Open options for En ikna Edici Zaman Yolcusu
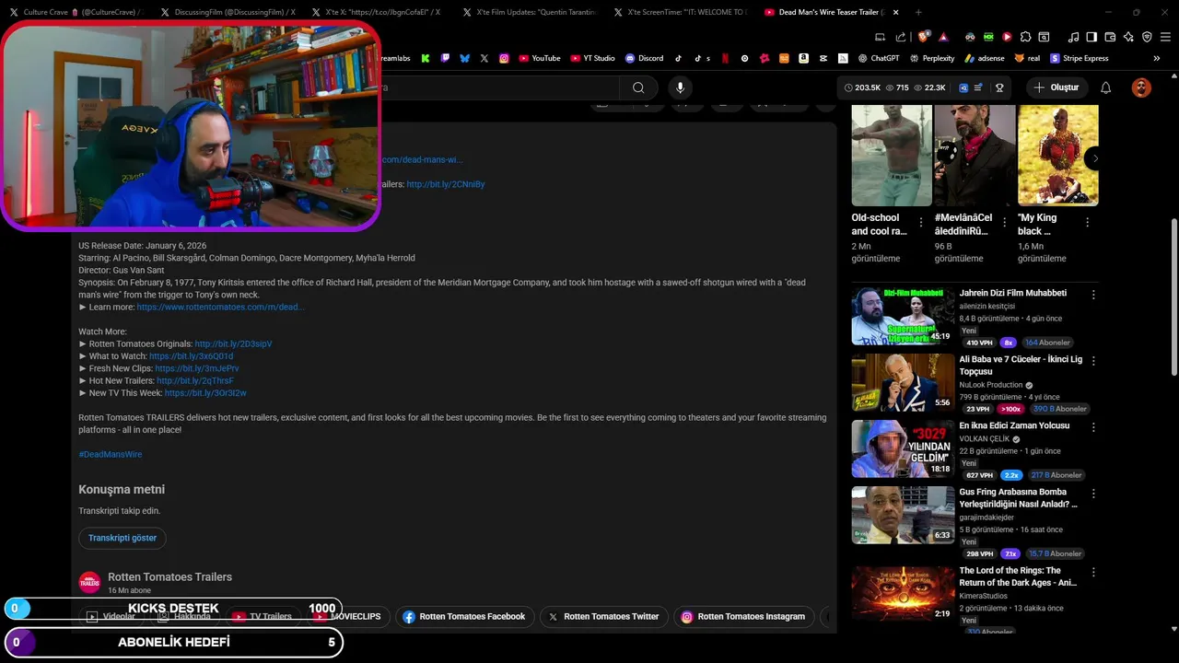 tap(1093, 427)
